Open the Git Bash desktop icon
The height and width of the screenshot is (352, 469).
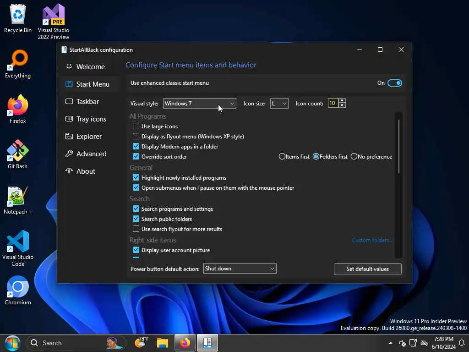tap(18, 154)
